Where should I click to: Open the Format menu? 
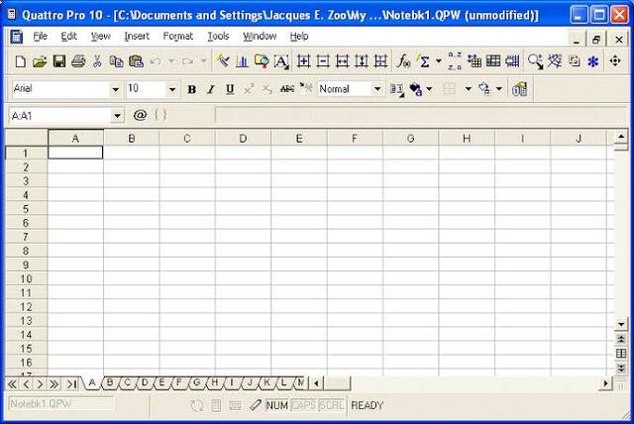(178, 37)
